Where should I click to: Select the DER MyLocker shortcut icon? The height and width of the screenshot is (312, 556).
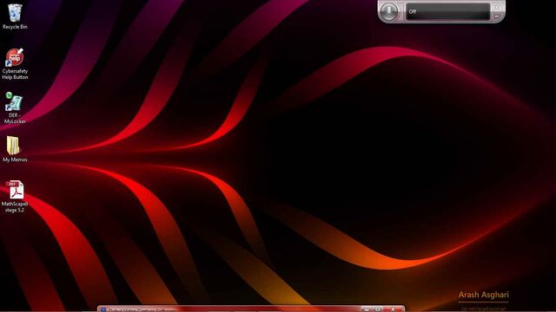(14, 102)
